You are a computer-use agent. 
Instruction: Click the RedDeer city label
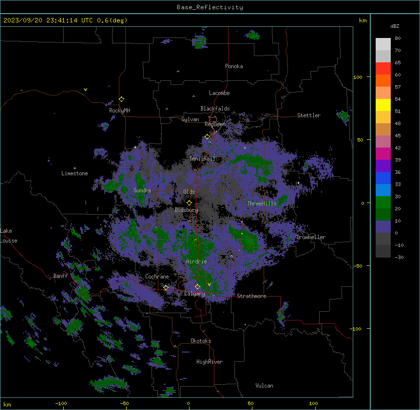click(214, 124)
